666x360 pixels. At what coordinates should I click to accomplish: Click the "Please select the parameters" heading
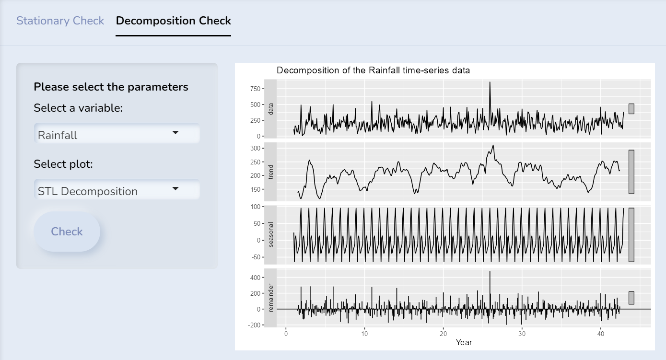[x=111, y=87]
